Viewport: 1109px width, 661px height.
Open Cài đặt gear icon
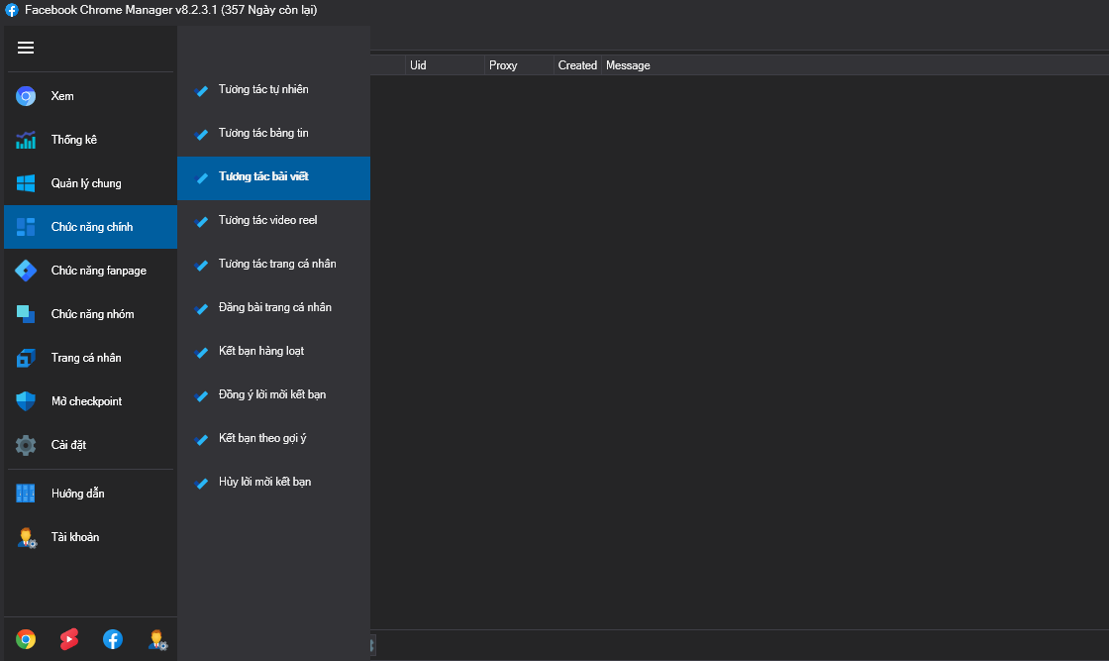coord(26,445)
